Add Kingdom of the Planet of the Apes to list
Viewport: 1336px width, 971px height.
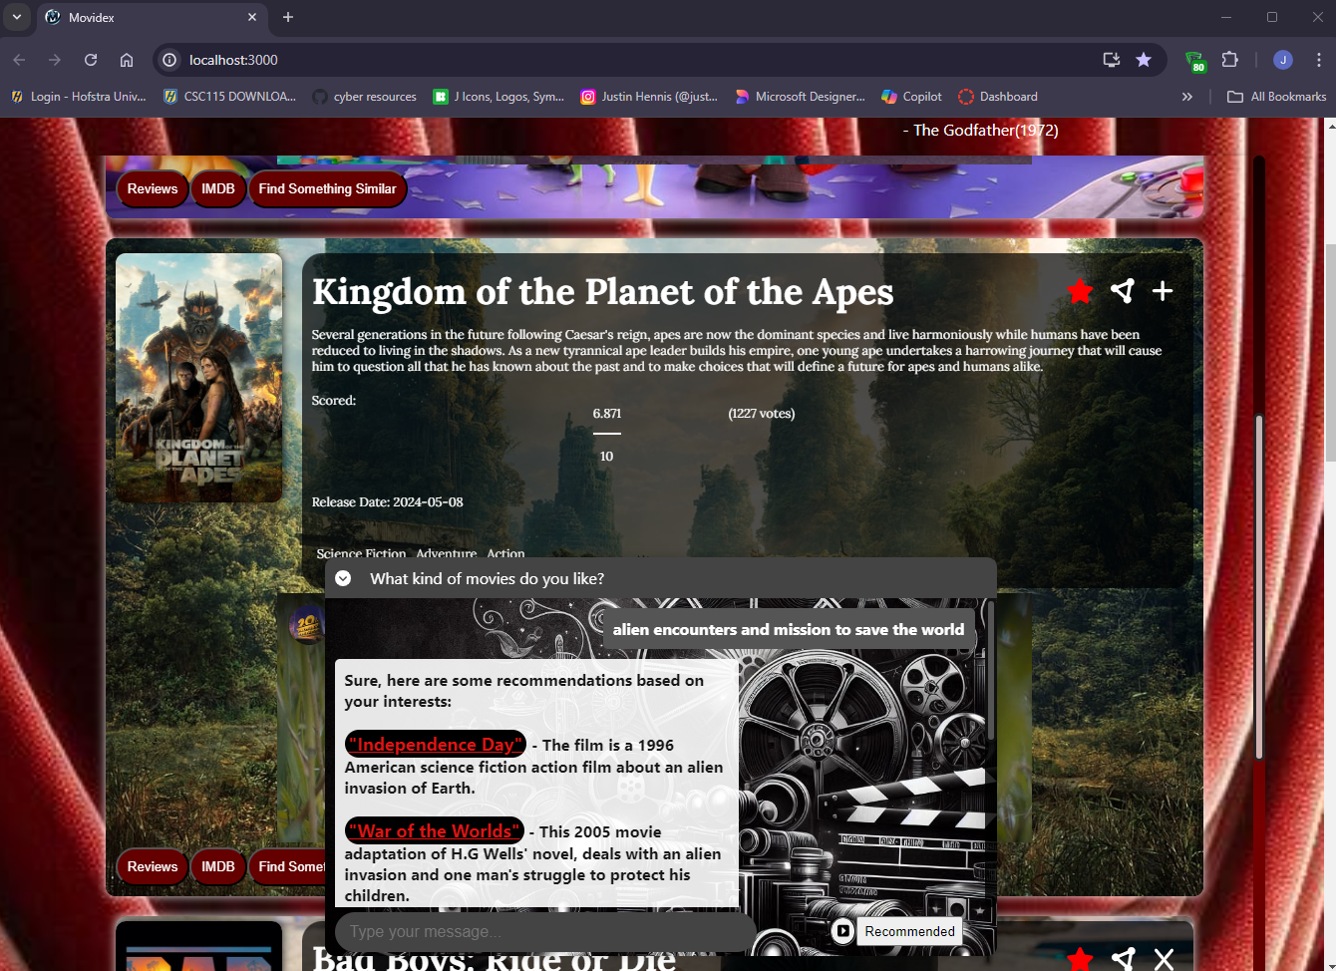point(1163,291)
